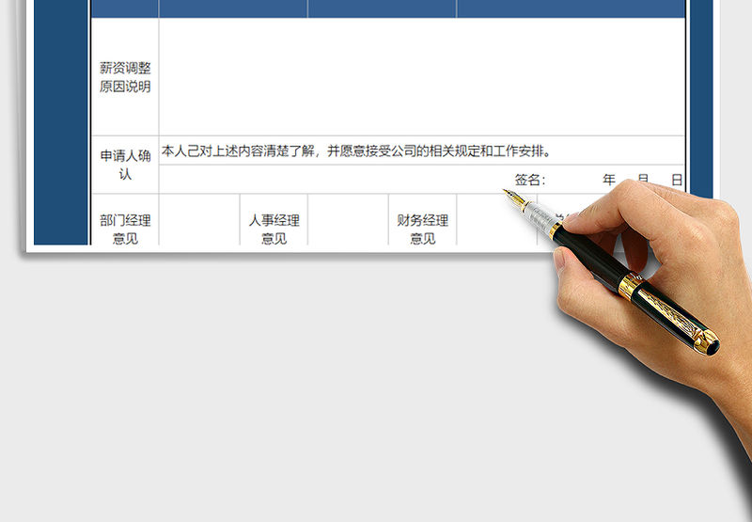This screenshot has height=522, width=752.
Task: Select the 财务经理意见 cell
Action: [422, 228]
